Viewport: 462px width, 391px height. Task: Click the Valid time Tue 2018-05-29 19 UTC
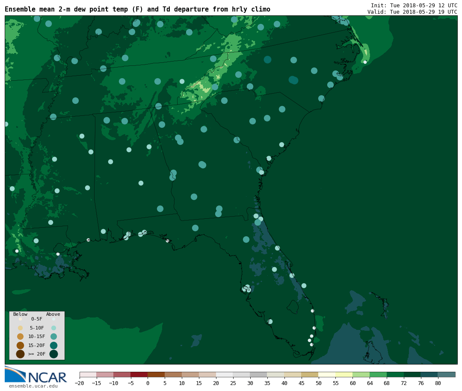click(x=412, y=12)
